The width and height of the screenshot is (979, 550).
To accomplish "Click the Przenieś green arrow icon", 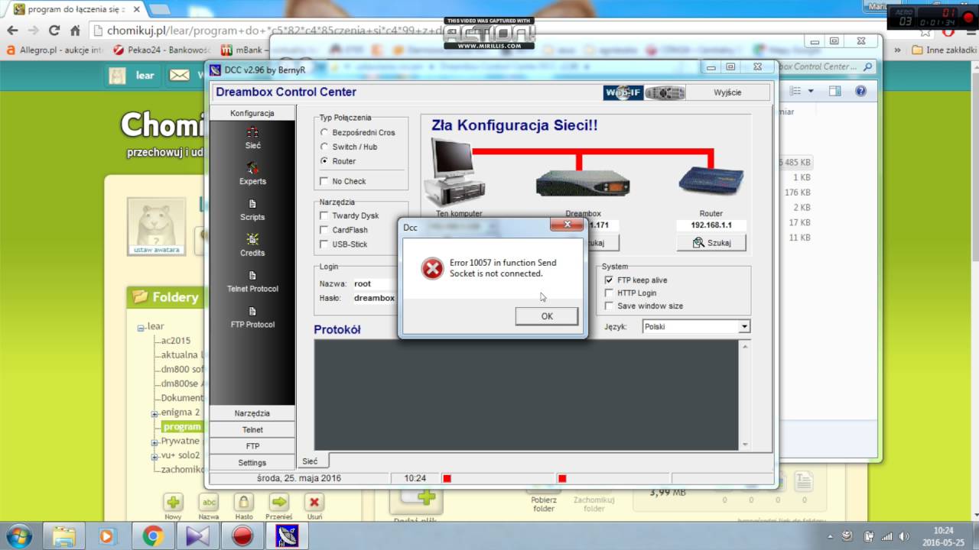I will click(x=279, y=502).
